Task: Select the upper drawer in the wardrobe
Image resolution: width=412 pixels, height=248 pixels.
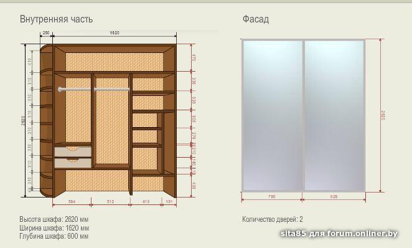Action: click(73, 152)
